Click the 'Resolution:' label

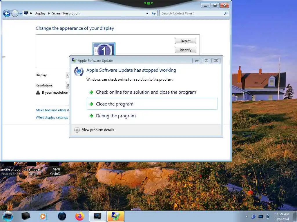click(44, 85)
